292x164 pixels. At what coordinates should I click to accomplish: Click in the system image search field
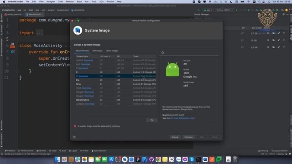click(189, 53)
